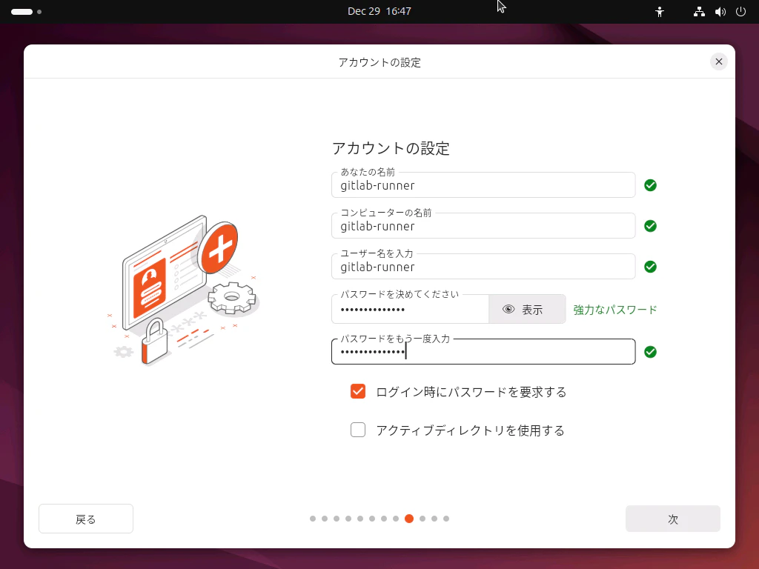Open the accessibility menu in the top bar
The width and height of the screenshot is (759, 569).
(659, 11)
